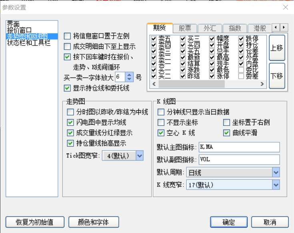Image resolution: width=294 pixels, height=233 pixels.
Task: Open the K 线宽窄 dropdown
Action: tap(276, 185)
